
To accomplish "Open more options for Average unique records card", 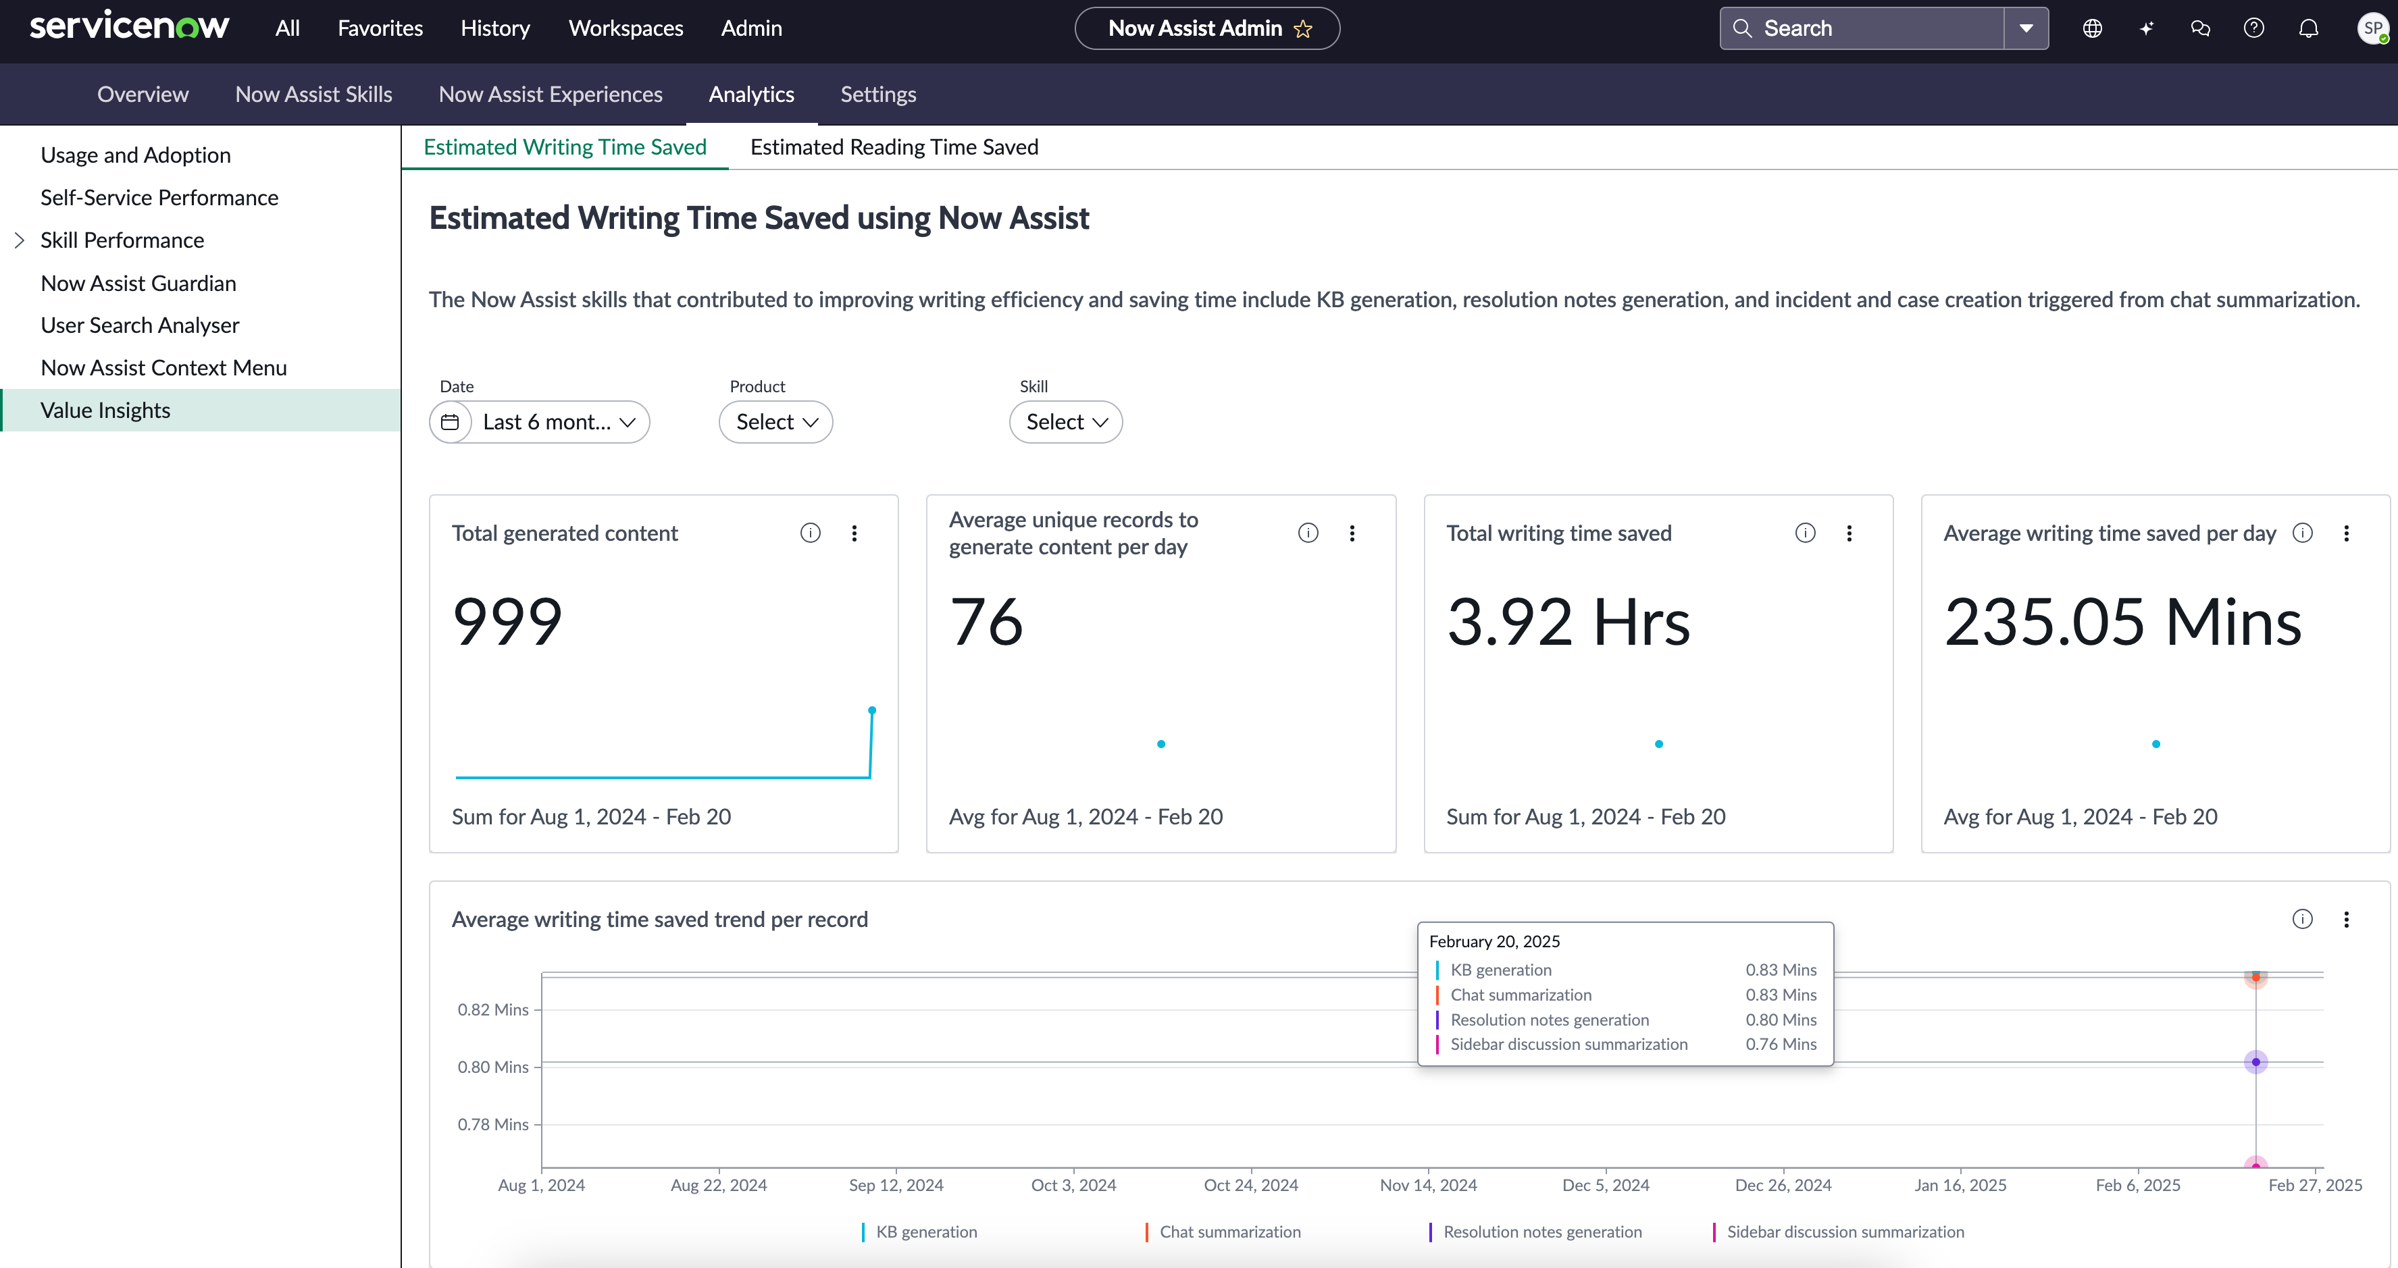I will coord(1352,533).
